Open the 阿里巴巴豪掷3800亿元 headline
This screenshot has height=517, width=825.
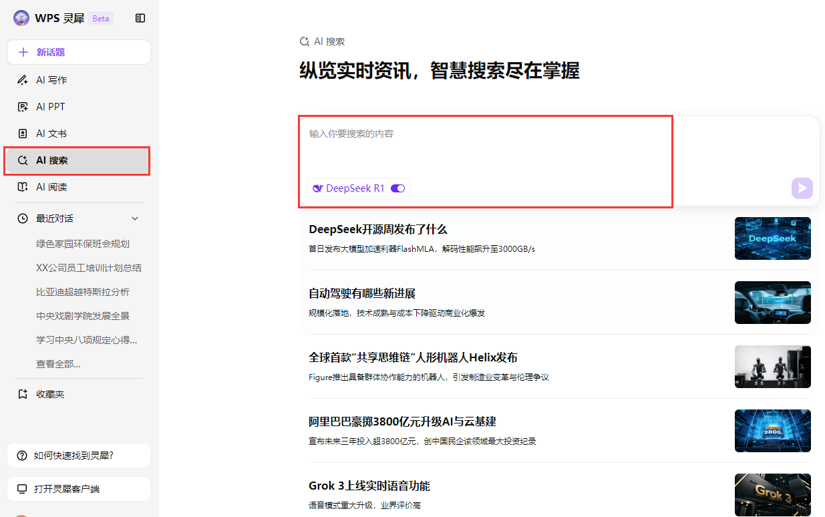click(x=402, y=422)
